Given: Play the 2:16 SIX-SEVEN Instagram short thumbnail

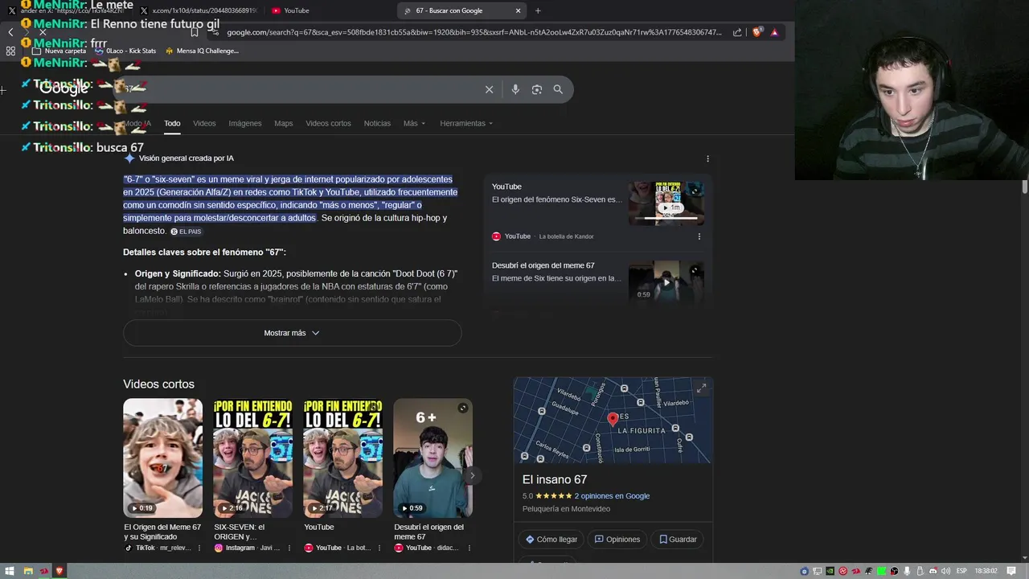Looking at the screenshot, I should point(252,458).
